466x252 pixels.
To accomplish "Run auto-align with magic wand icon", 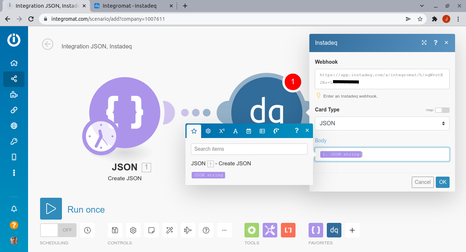I will 169,230.
